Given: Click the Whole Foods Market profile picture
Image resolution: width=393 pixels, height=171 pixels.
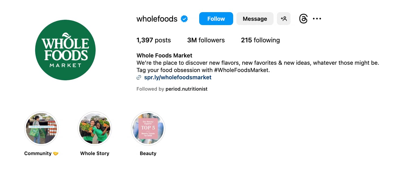Looking at the screenshot, I should 65,50.
